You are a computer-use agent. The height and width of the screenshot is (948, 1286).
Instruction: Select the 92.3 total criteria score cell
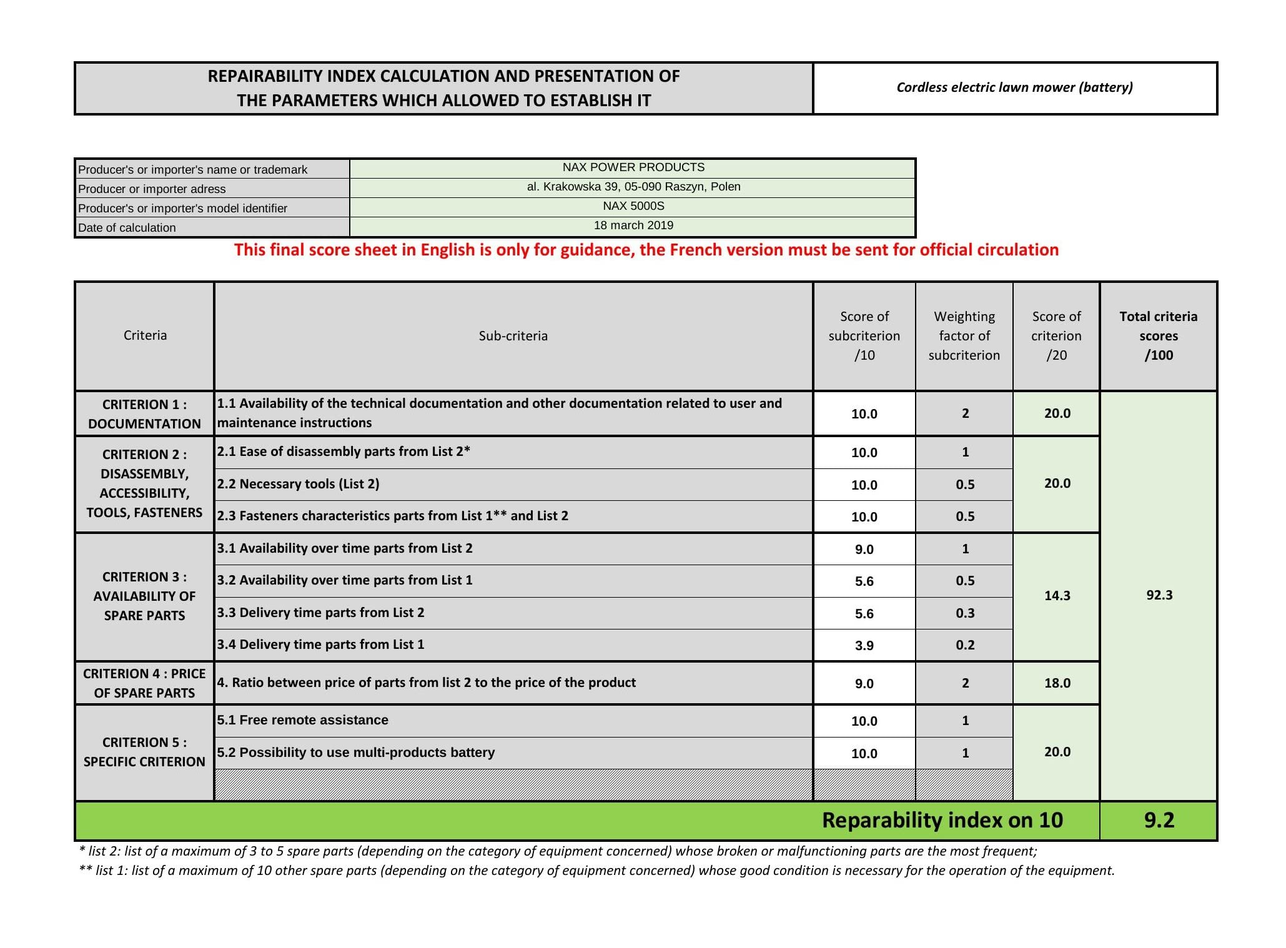click(x=1159, y=595)
